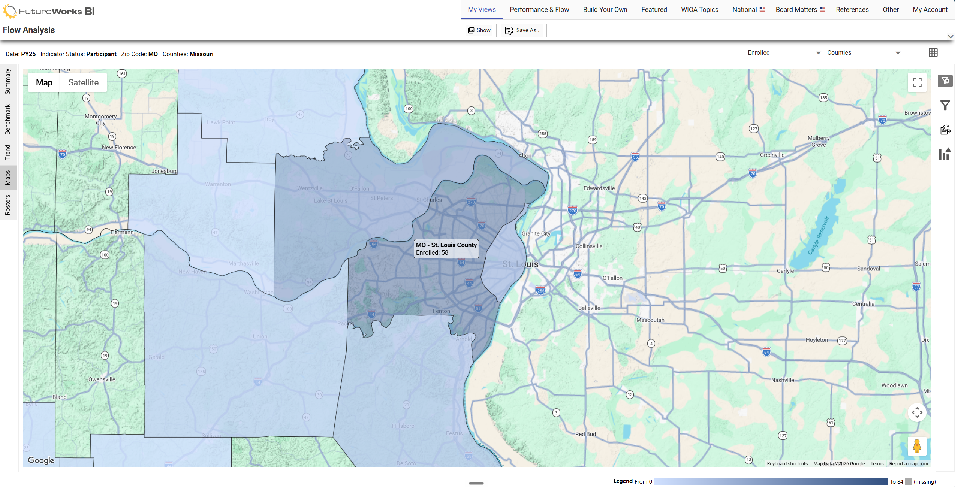Click the Carlyle map label
Screen dimensions: 955x487
[x=785, y=271]
